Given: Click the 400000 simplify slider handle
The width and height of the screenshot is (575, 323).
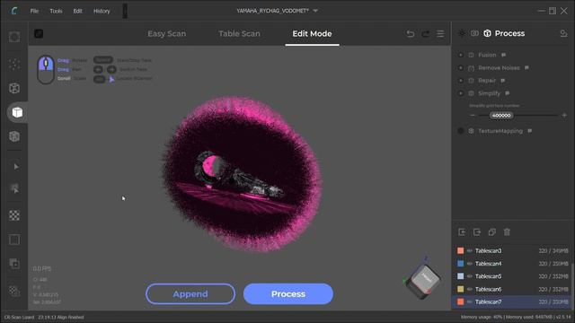Looking at the screenshot, I should pyautogui.click(x=501, y=116).
